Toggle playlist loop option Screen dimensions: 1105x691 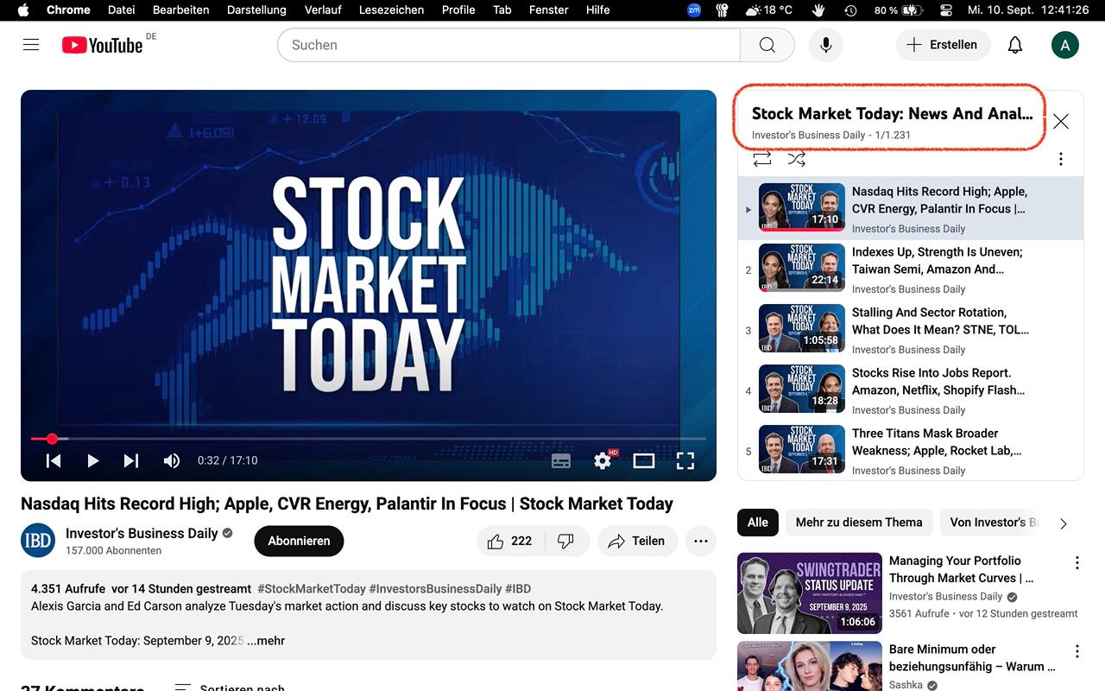761,159
